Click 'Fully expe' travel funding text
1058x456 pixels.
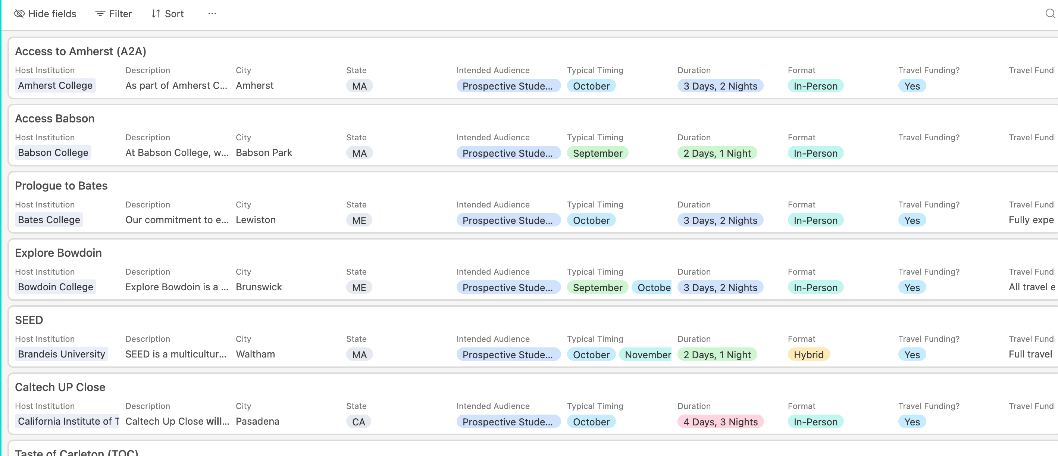[1032, 220]
